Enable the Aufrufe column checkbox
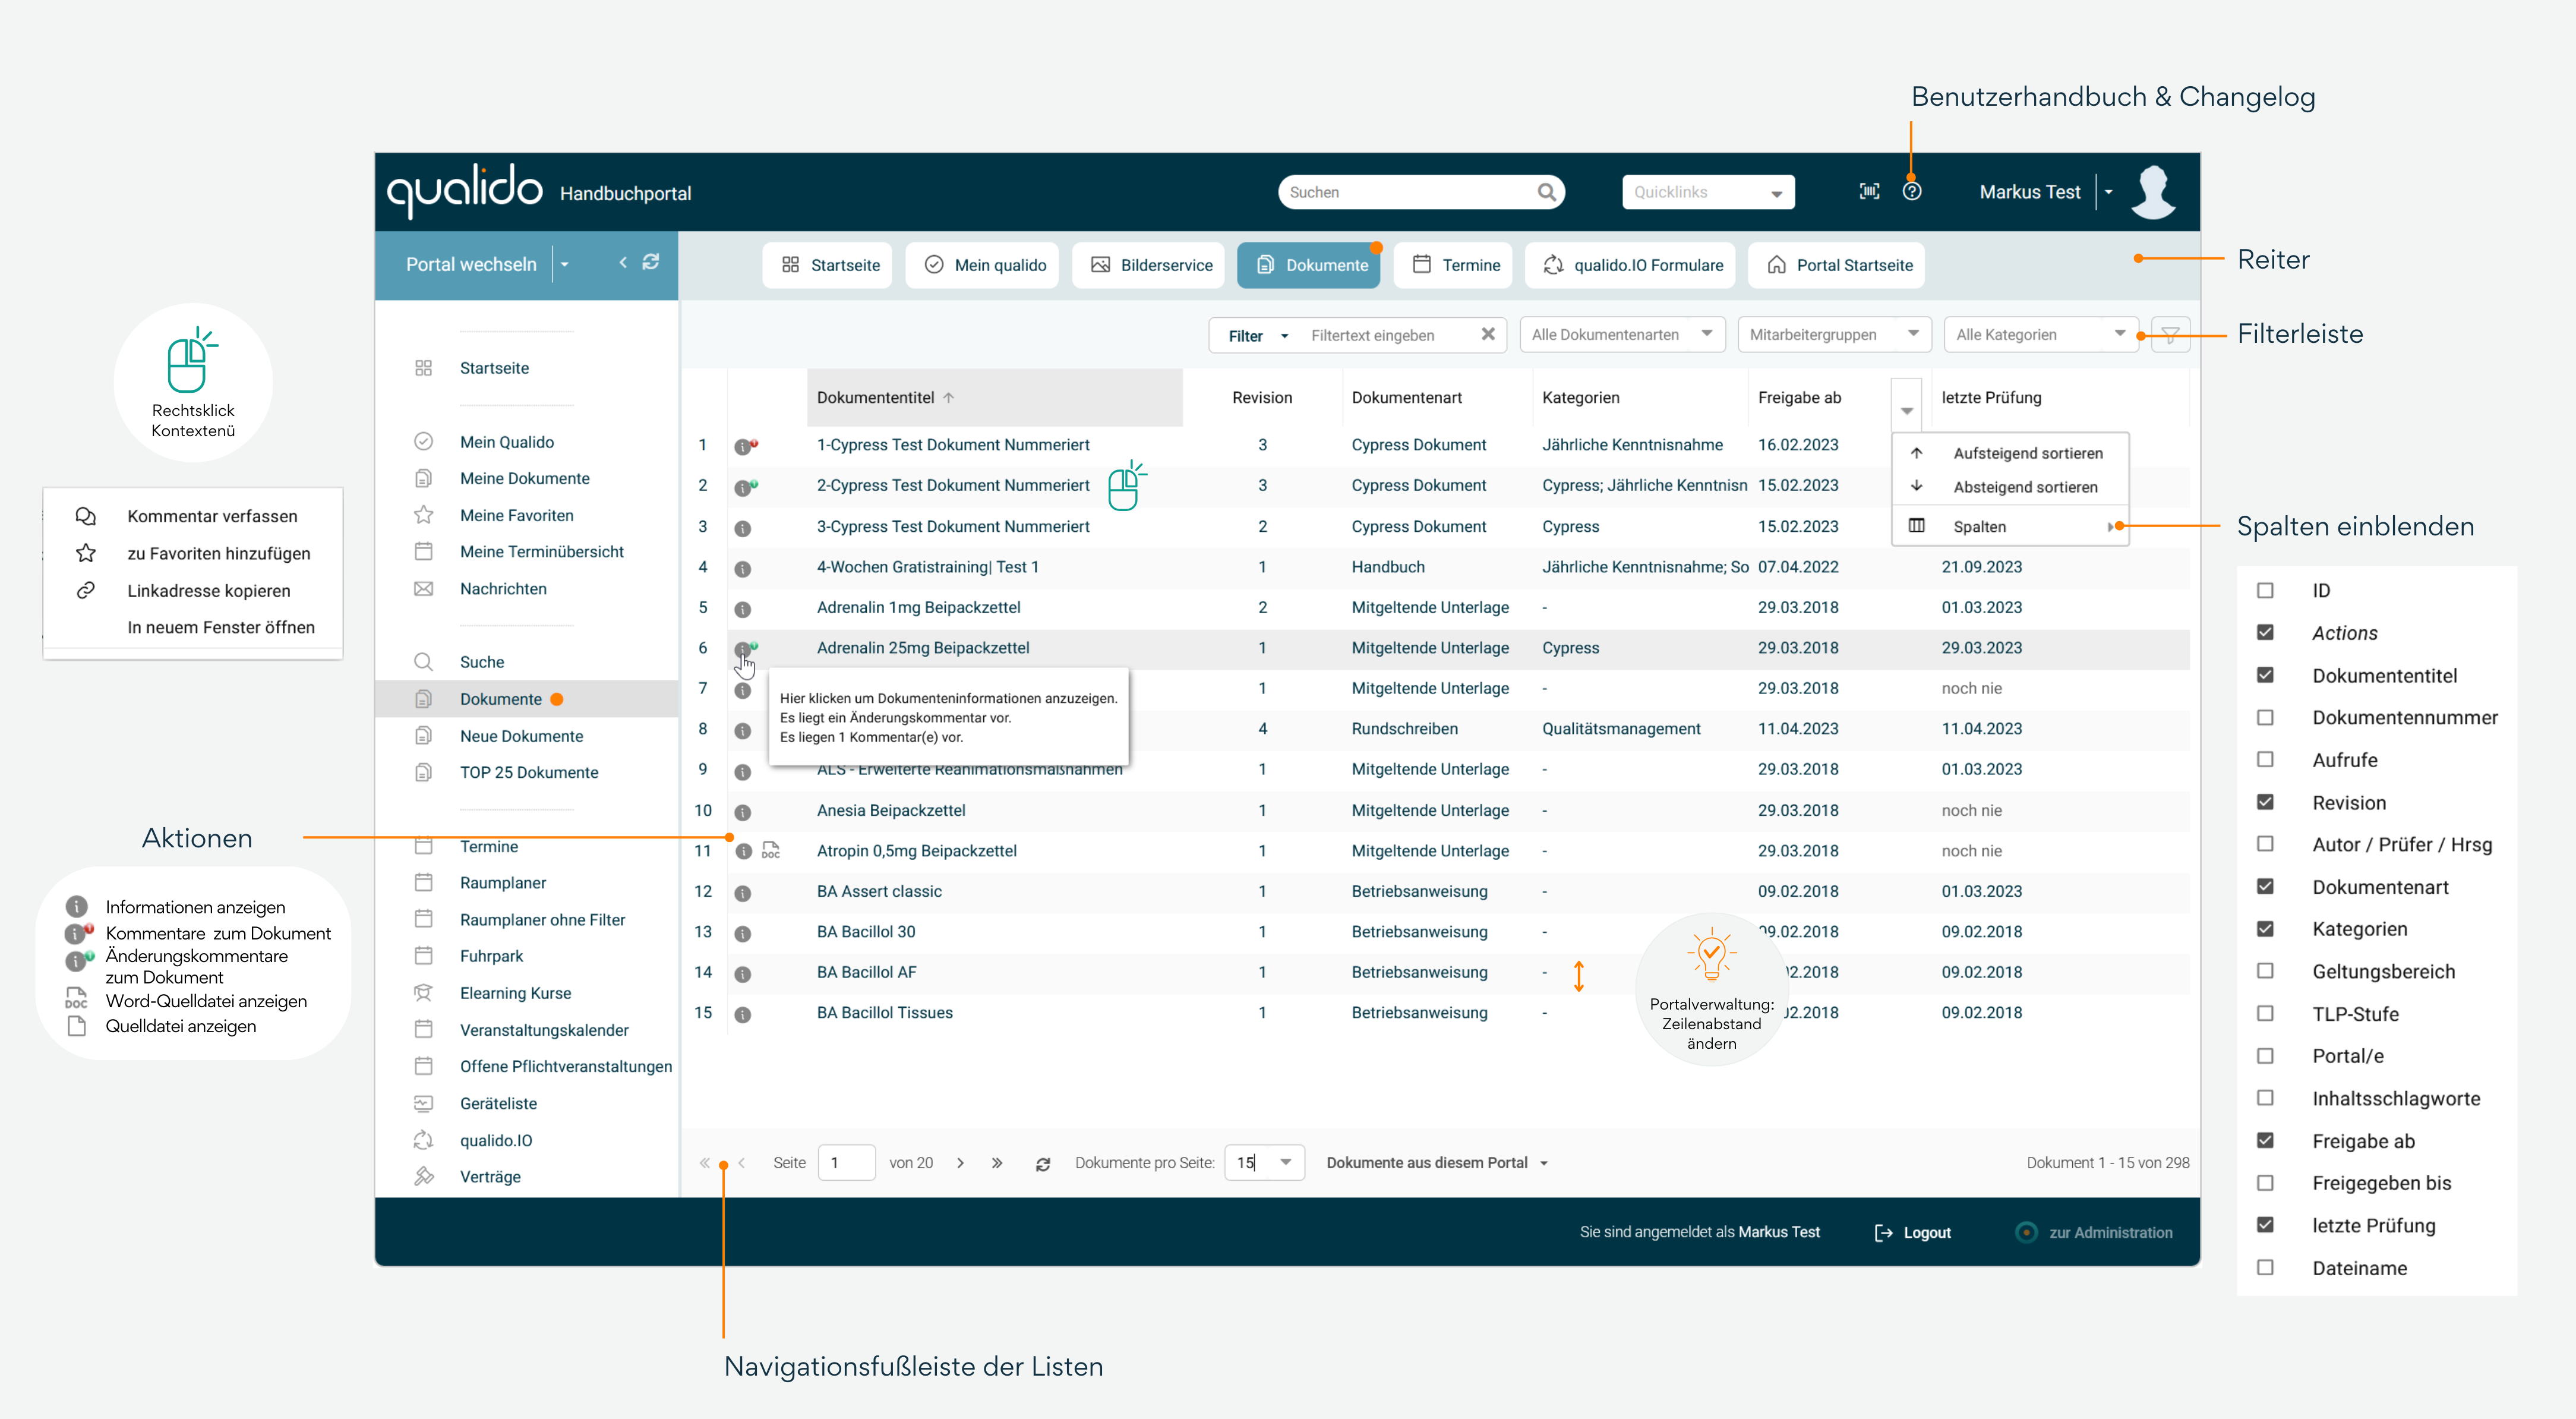The height and width of the screenshot is (1419, 2576). pyautogui.click(x=2265, y=760)
